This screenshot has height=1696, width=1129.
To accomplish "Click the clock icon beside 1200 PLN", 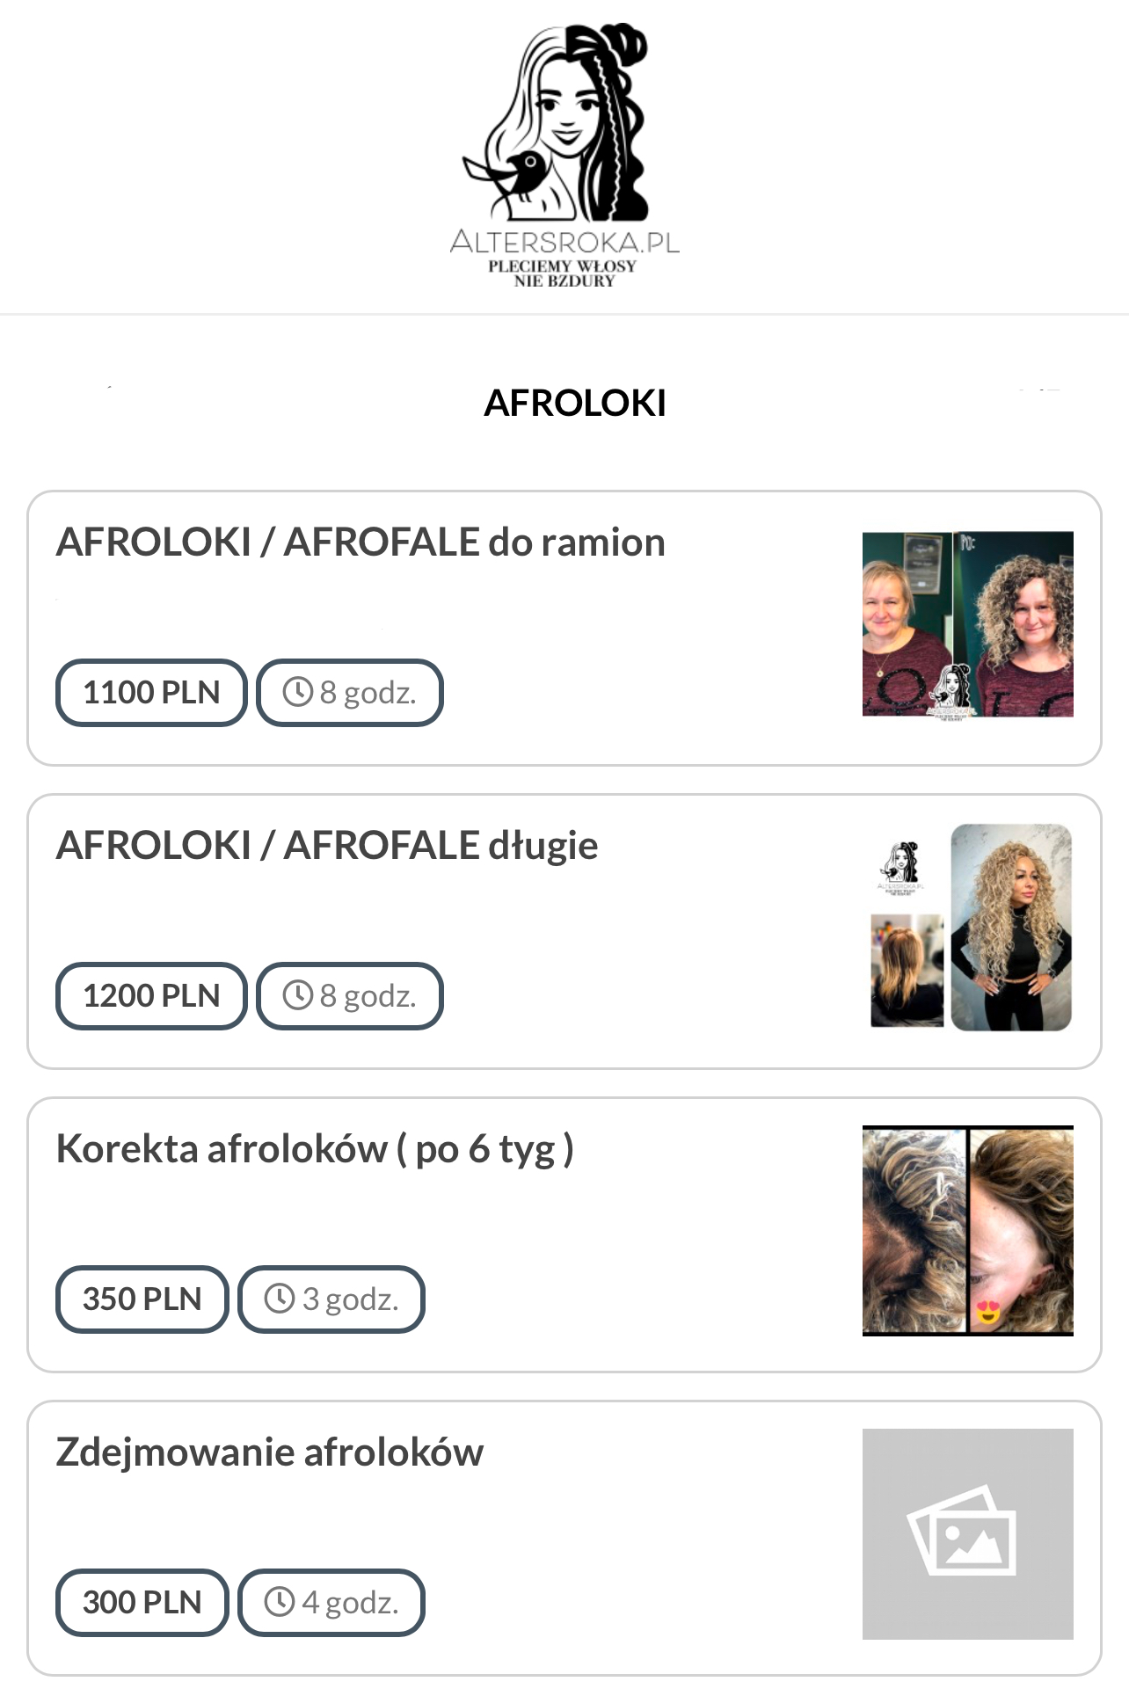I will pyautogui.click(x=298, y=995).
